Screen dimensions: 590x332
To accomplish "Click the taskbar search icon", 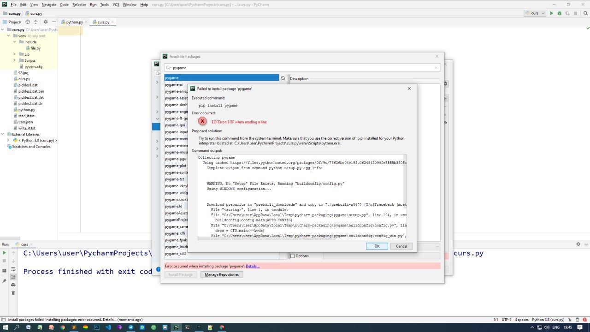I will [x=17, y=327].
